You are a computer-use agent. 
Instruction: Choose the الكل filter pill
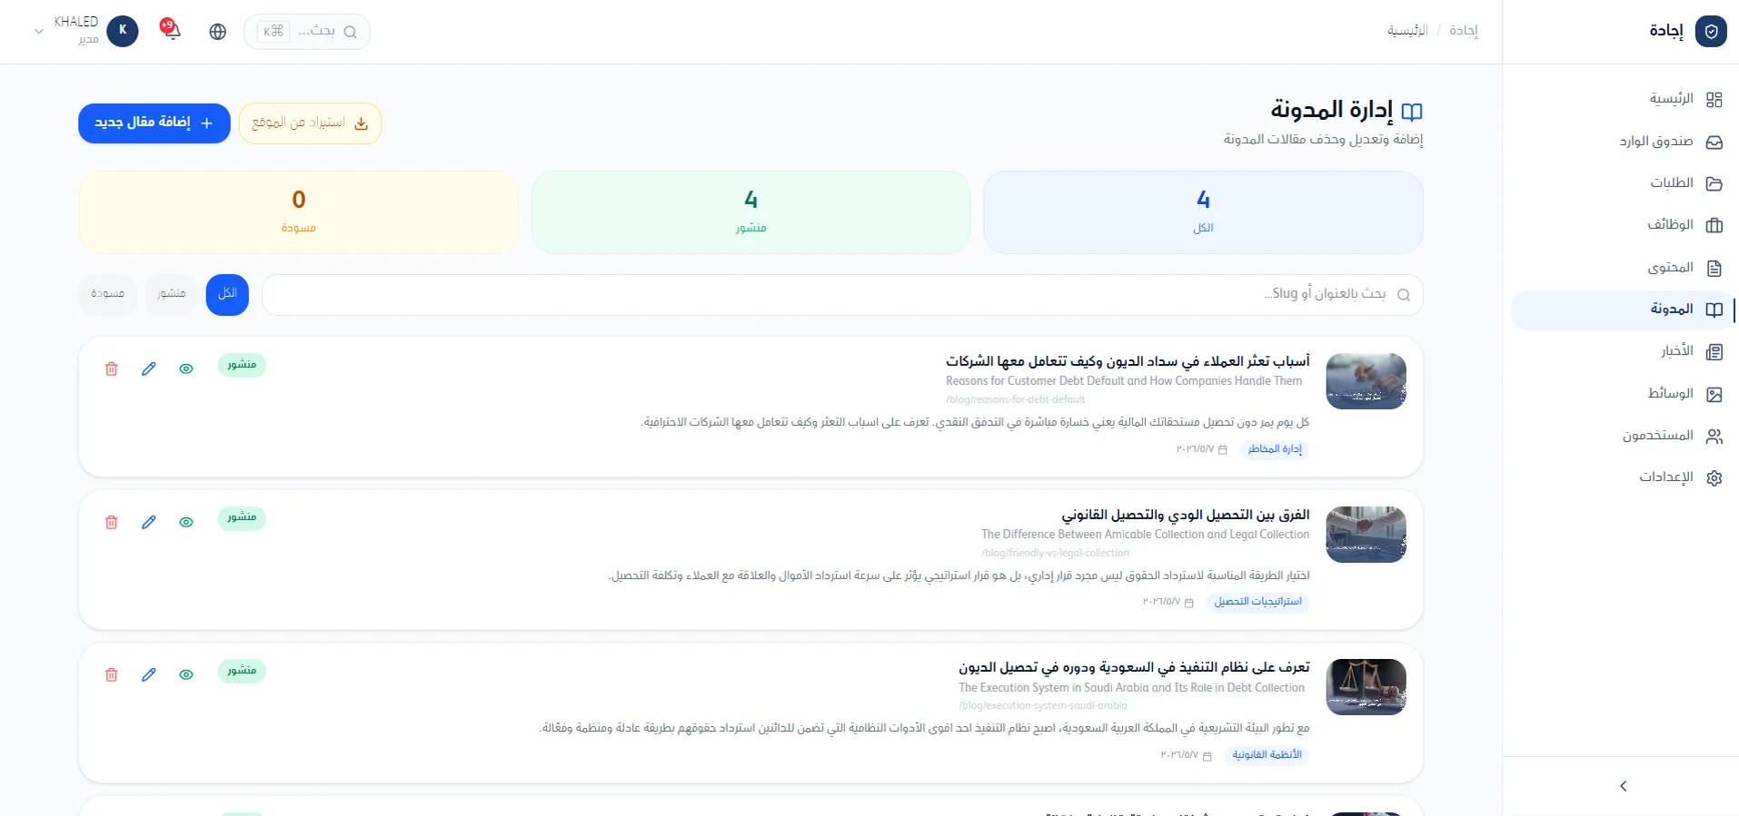coord(227,294)
